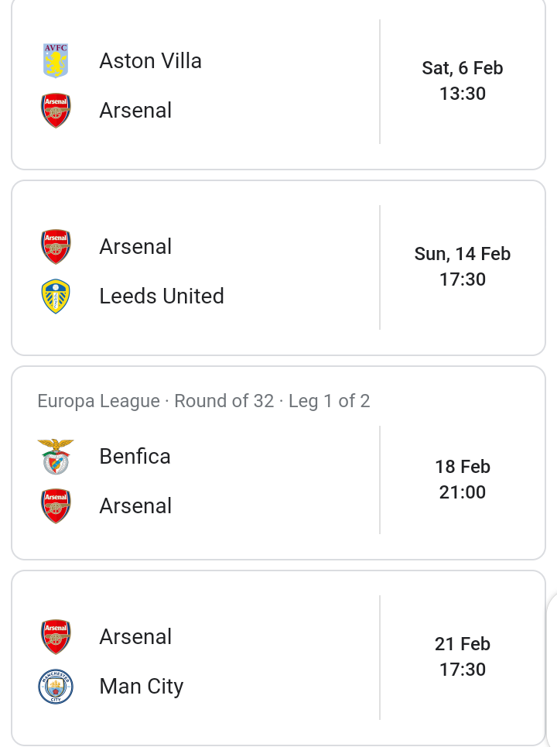Click Arsenal crest in Benfica fixture
The height and width of the screenshot is (747, 557).
pyautogui.click(x=56, y=506)
